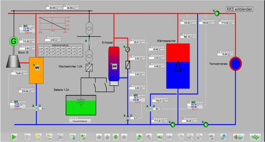Click the grey key login icon
The image size is (265, 142).
coord(27,137)
